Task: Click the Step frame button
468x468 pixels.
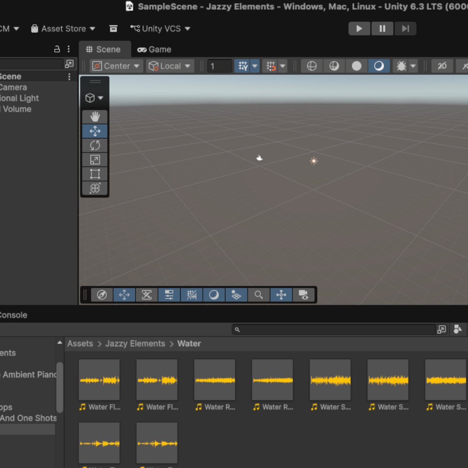Action: [x=405, y=28]
